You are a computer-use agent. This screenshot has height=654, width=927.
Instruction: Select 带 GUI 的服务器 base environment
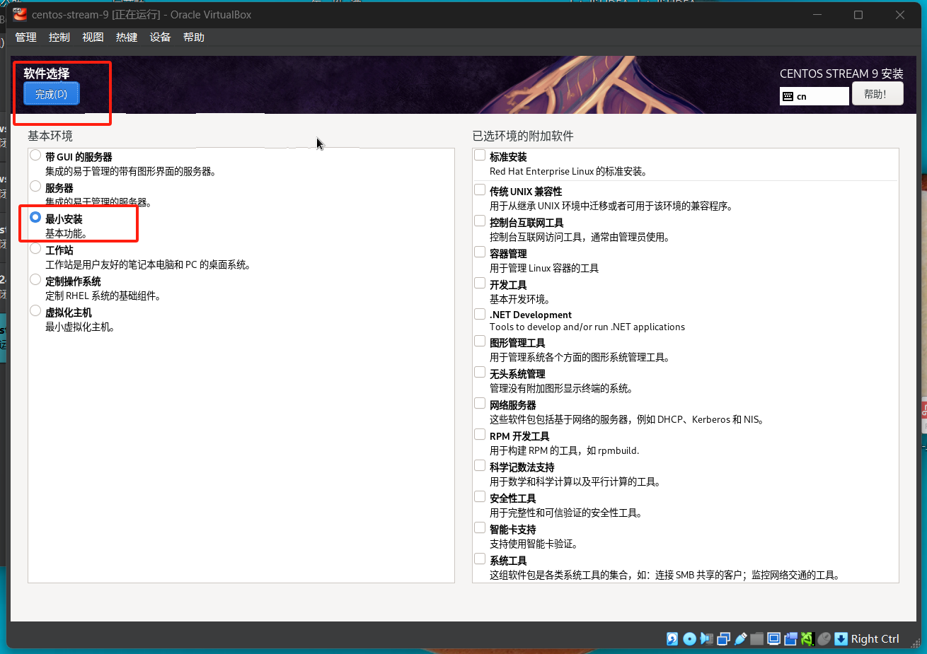35,155
